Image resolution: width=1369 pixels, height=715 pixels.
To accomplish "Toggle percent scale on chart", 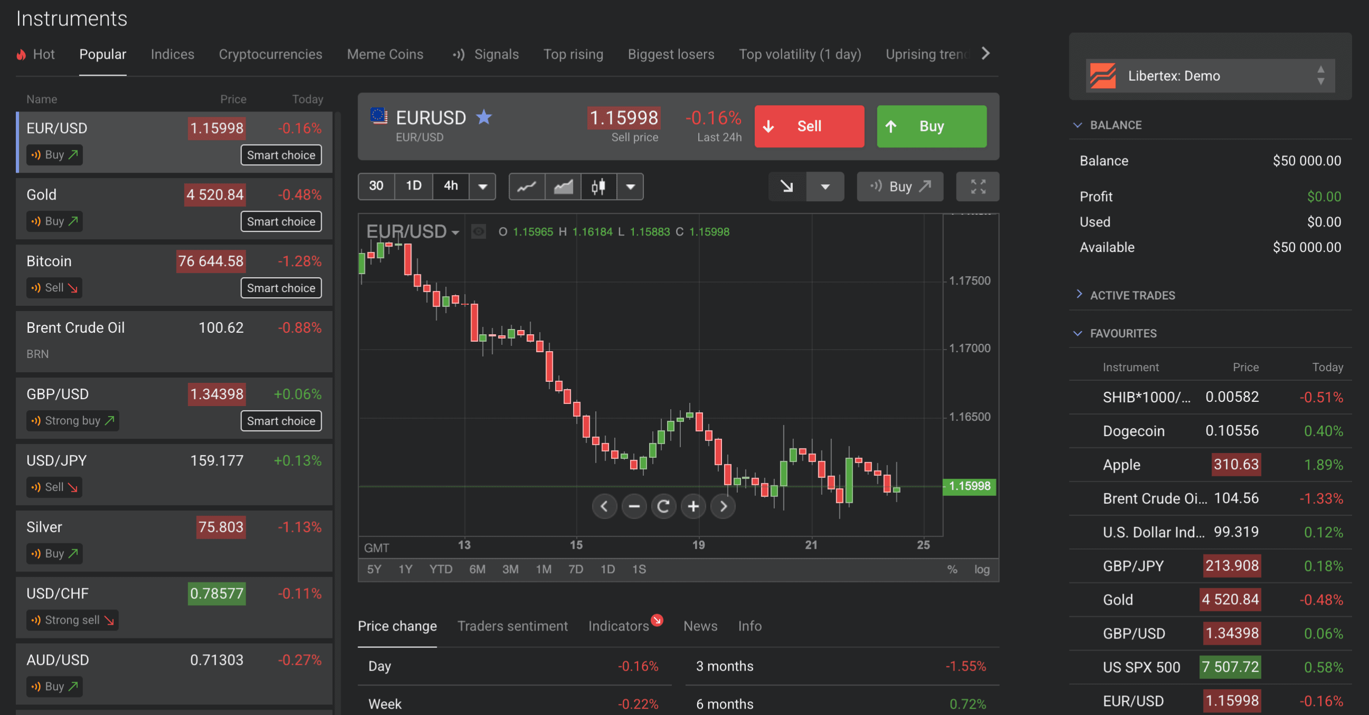I will (x=952, y=569).
